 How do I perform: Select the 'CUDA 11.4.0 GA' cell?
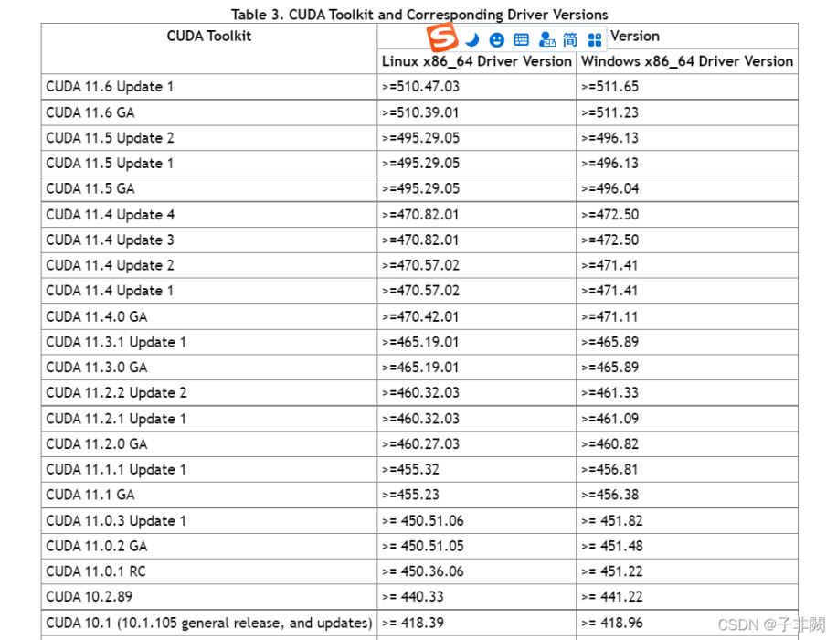coord(208,316)
